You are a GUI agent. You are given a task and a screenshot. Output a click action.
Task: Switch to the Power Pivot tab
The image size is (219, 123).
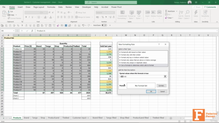pos(116,7)
